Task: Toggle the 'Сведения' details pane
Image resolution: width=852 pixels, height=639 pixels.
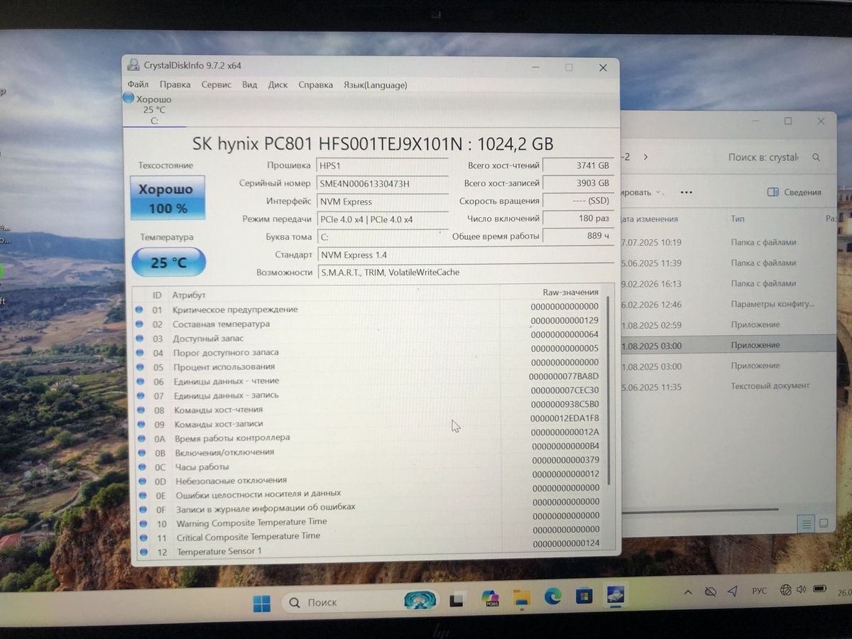Action: (794, 192)
